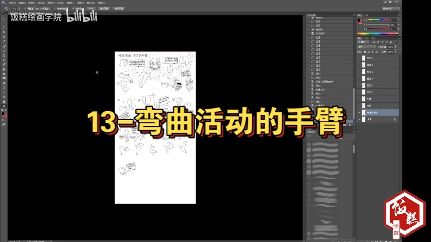
Task: Select the Crop tool
Action: 4,37
